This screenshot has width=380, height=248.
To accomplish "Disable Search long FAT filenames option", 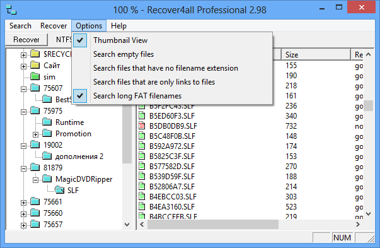I will 172,96.
